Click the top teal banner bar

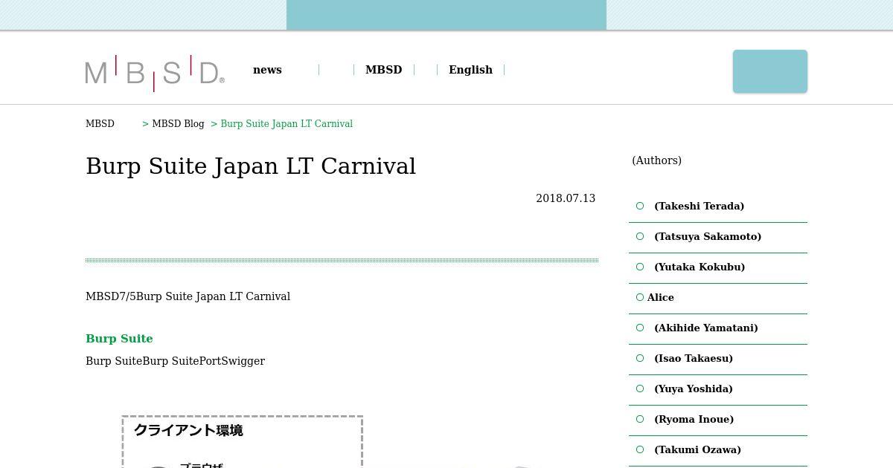coord(446,15)
